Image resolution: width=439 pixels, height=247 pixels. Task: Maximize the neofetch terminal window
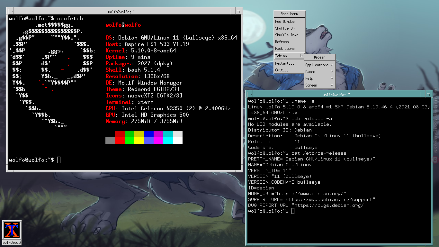[x=238, y=12]
